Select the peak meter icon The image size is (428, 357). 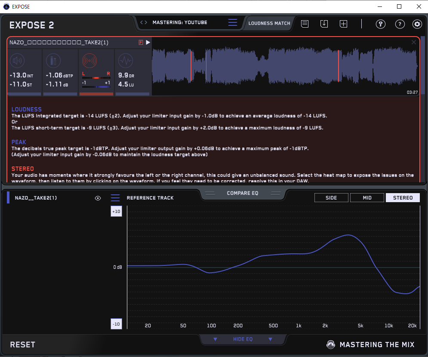click(53, 61)
